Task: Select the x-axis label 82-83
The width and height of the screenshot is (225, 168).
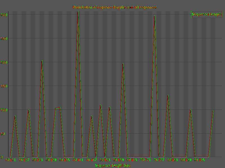Action: click(172, 160)
